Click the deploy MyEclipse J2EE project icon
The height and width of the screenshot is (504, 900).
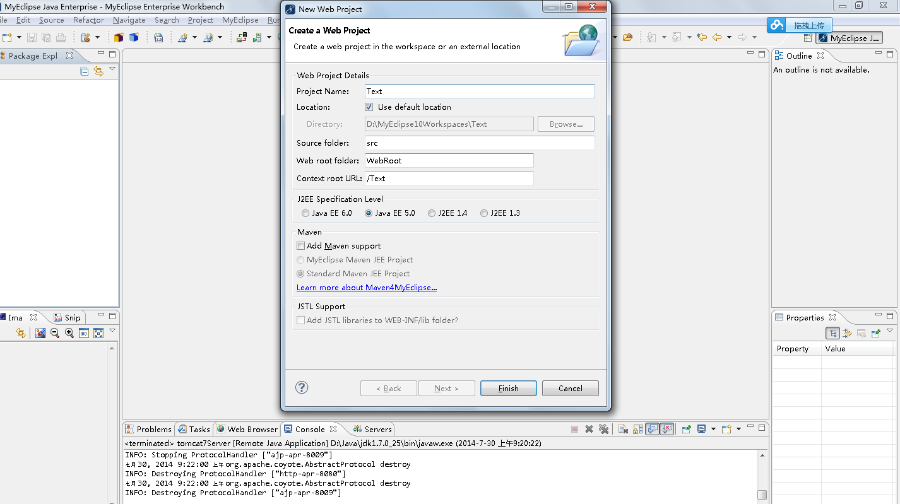click(x=242, y=37)
